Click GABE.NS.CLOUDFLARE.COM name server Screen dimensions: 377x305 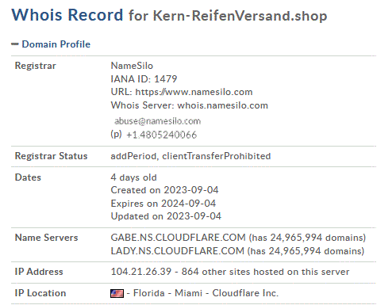[178, 238]
